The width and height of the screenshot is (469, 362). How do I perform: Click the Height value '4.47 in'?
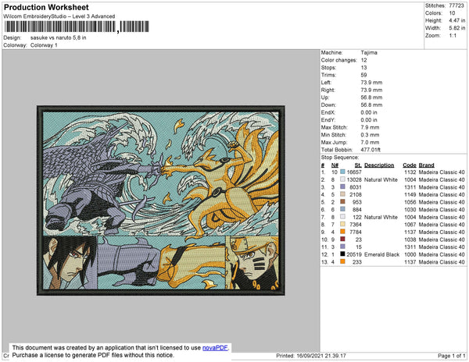(x=457, y=20)
